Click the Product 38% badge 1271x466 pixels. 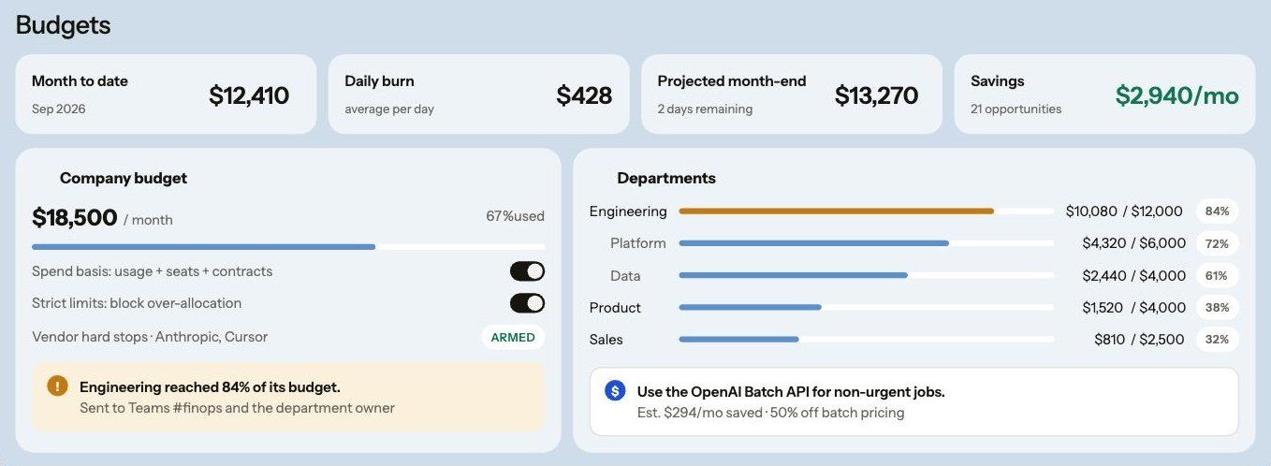click(x=1217, y=307)
